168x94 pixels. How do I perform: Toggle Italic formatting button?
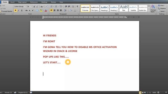coord(19,10)
